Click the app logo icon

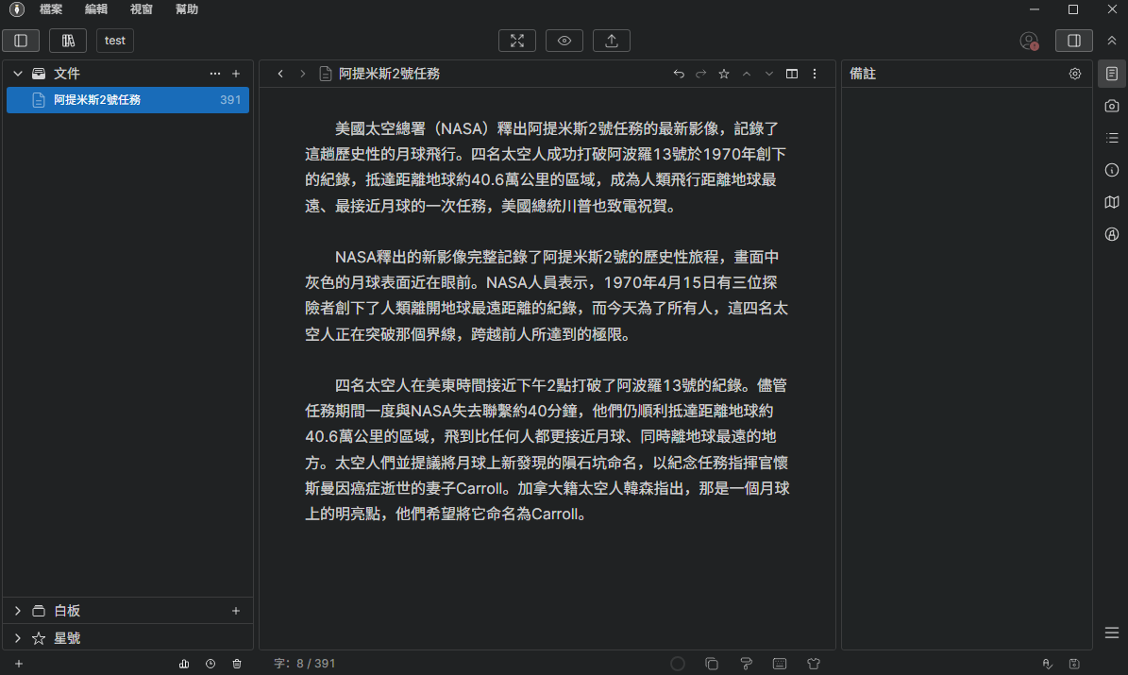pos(17,9)
